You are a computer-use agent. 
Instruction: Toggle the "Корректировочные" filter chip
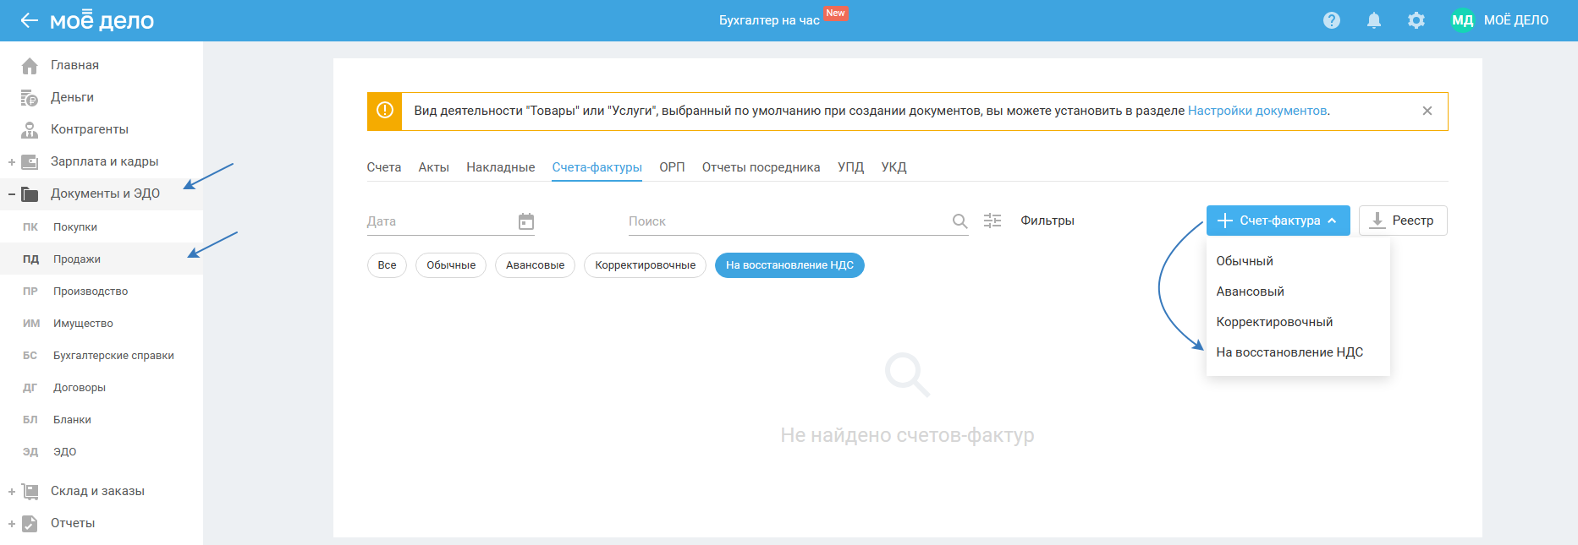[x=645, y=265]
